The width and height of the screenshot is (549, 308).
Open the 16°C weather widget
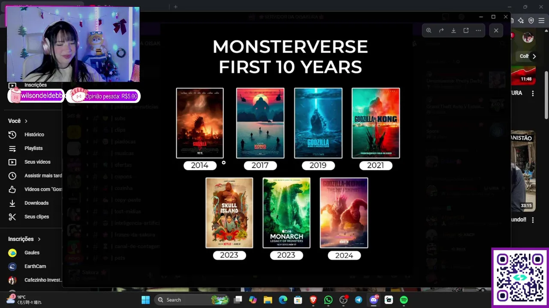pos(25,299)
